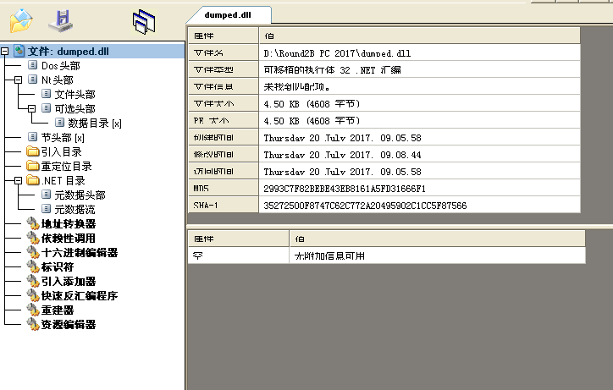Collapse the .NET 目录 branch

[x=18, y=180]
